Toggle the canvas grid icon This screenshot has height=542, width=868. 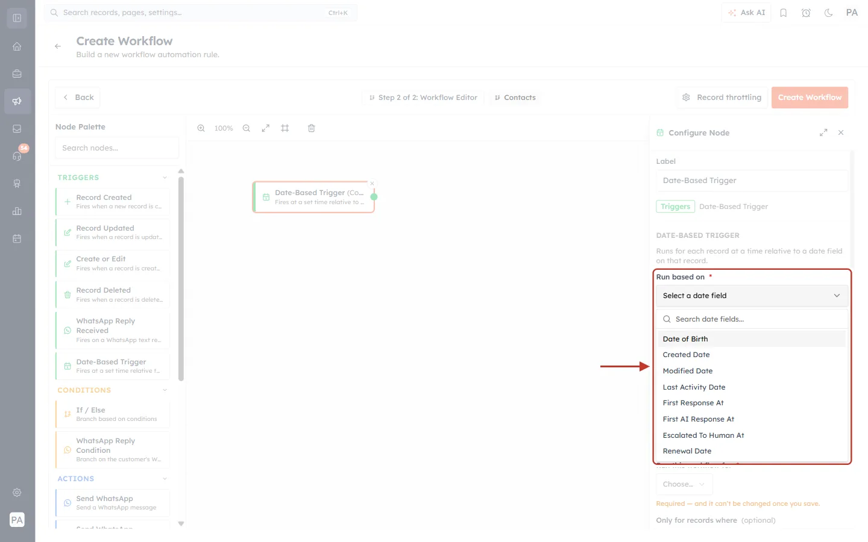285,128
